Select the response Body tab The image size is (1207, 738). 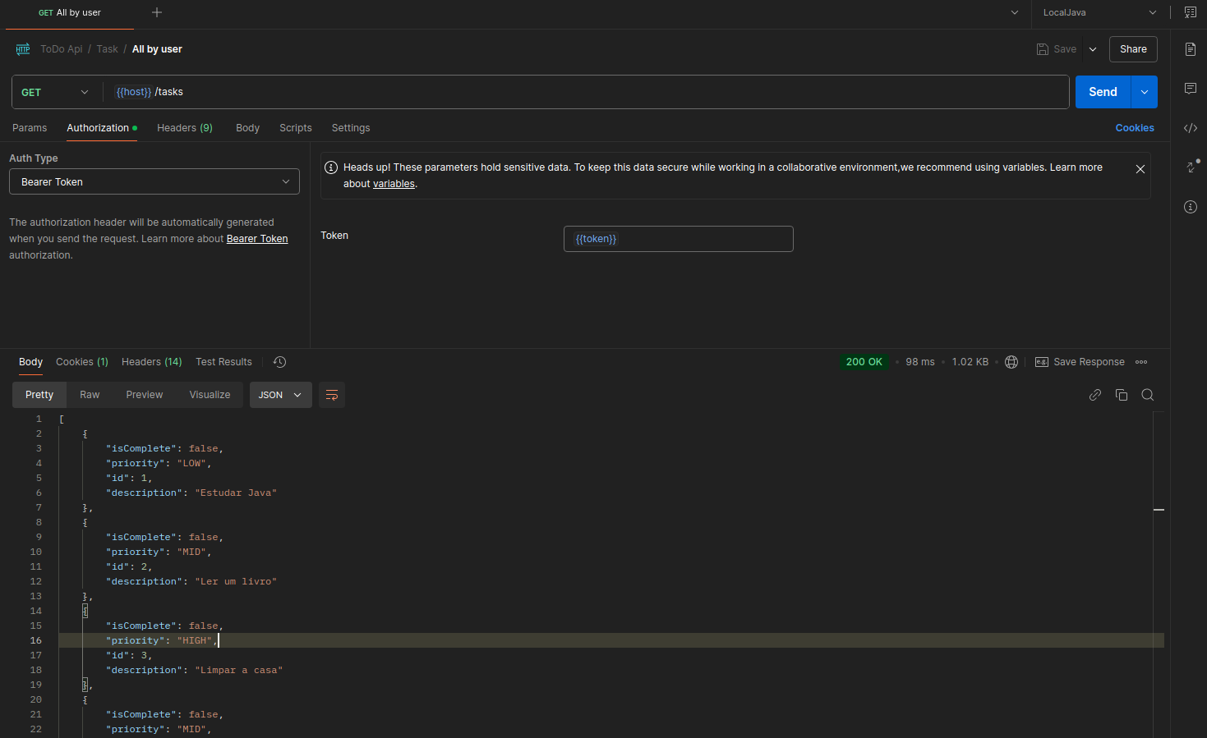coord(30,362)
